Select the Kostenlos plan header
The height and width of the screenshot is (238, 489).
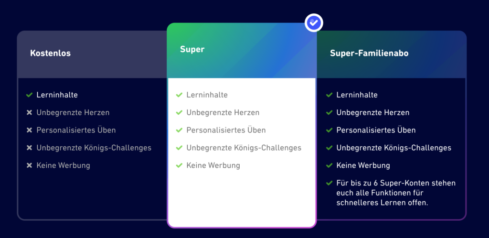pyautogui.click(x=92, y=54)
